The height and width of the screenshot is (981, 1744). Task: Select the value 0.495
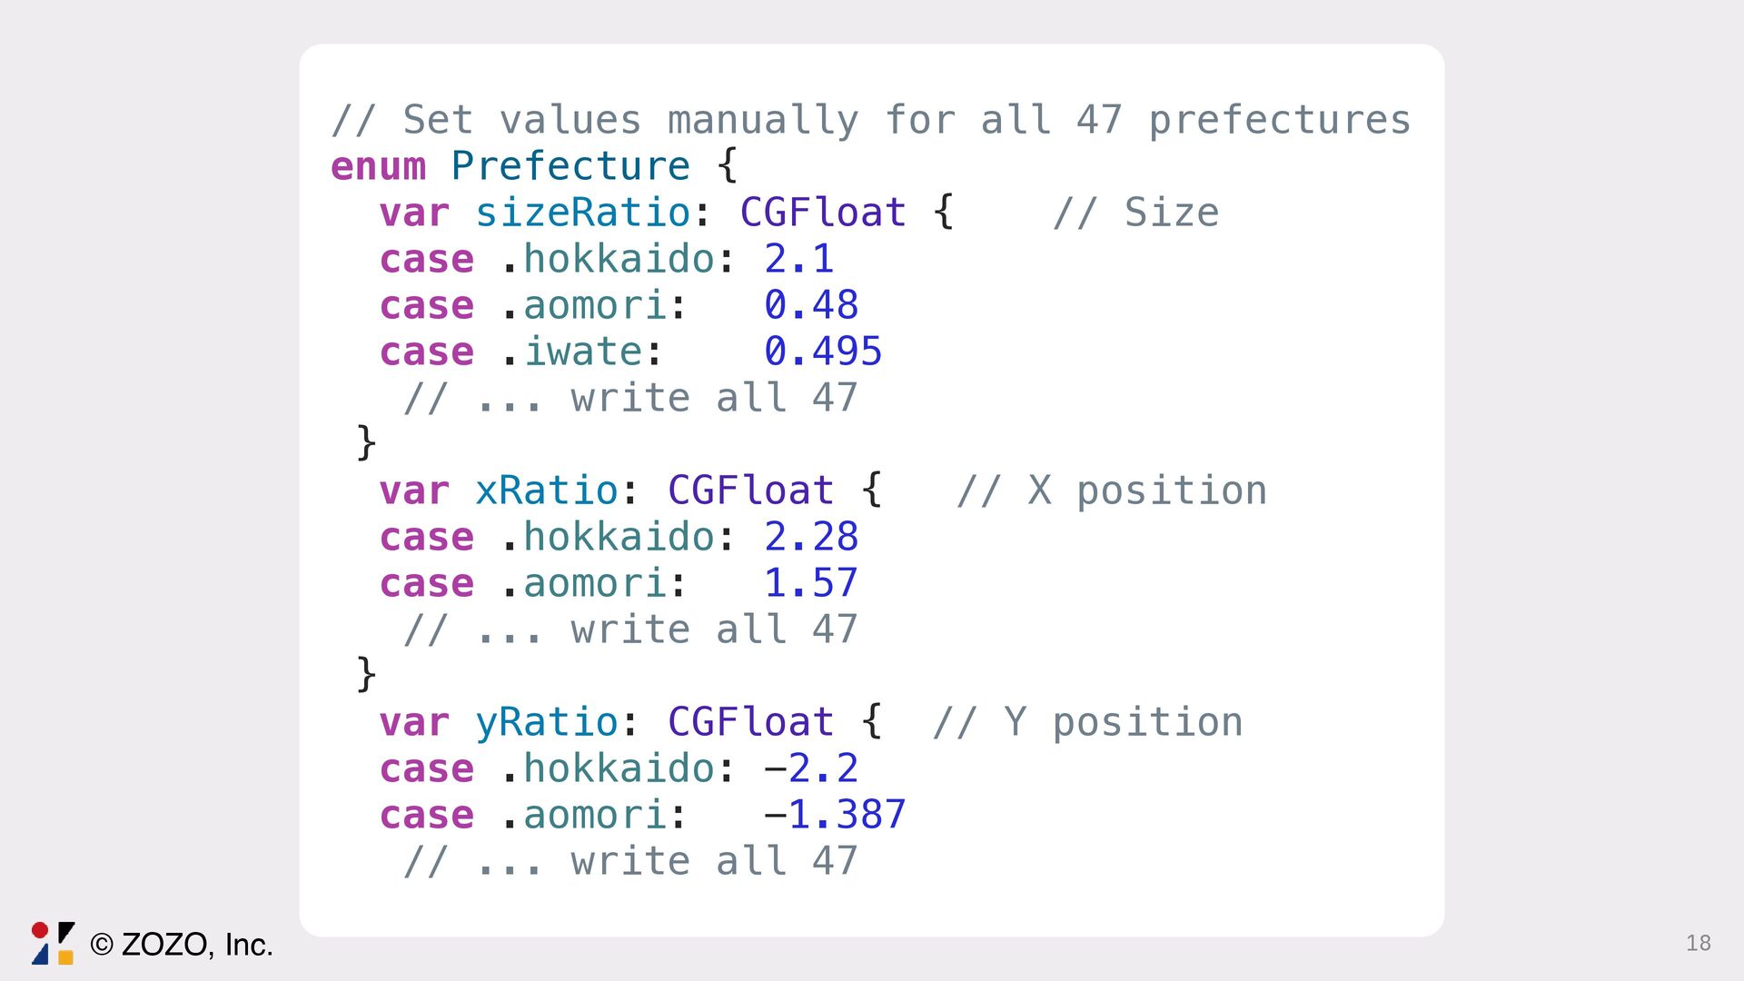(822, 352)
